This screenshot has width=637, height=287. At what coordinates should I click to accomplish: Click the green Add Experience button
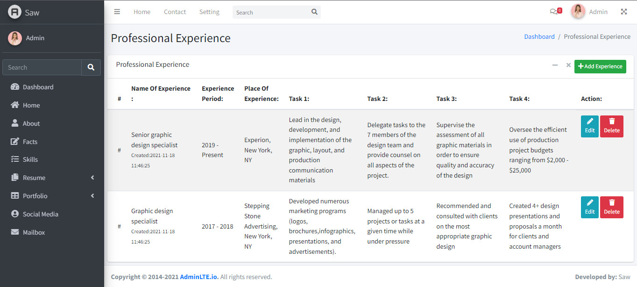click(x=600, y=66)
